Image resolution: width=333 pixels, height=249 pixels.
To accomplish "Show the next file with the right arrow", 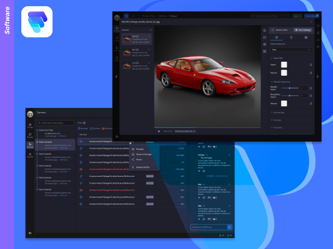I will [317, 76].
